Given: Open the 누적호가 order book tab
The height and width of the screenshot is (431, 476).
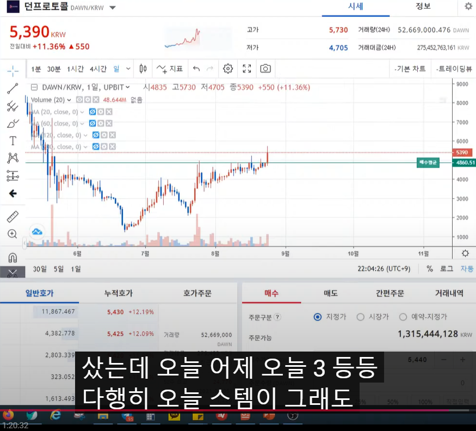Looking at the screenshot, I should pos(119,293).
